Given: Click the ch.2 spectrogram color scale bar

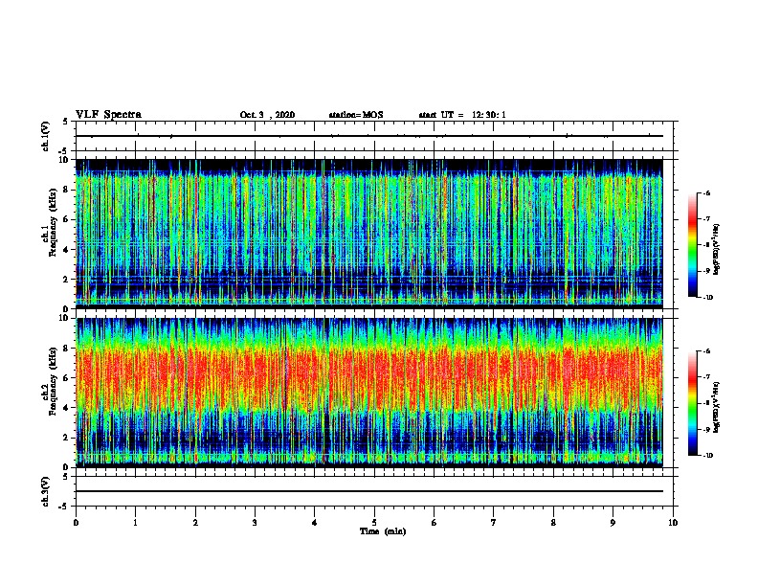Looking at the screenshot, I should (x=692, y=403).
